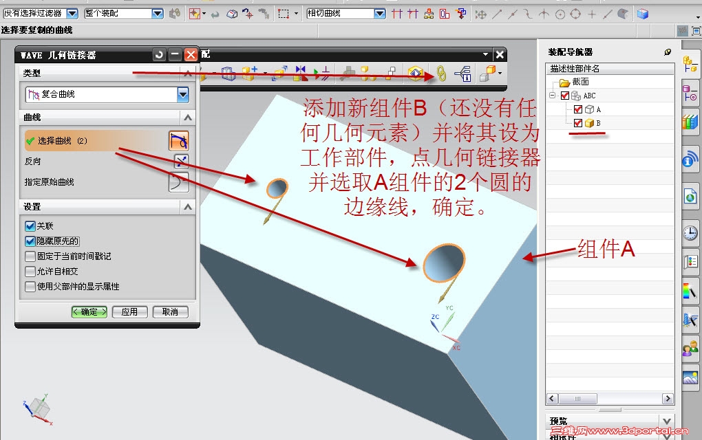Image resolution: width=702 pixels, height=440 pixels.
Task: Click the arc center snap point icon
Action: pyautogui.click(x=560, y=14)
